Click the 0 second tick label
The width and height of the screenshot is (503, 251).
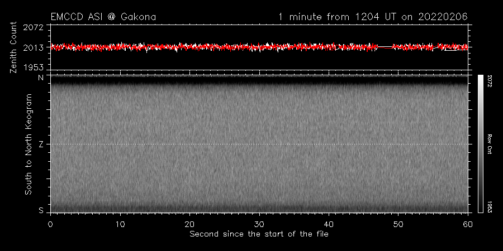[x=51, y=224]
